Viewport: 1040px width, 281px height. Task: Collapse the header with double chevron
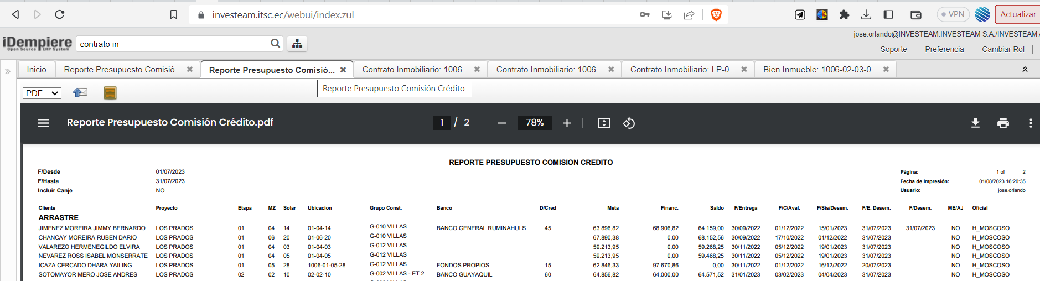tap(1025, 70)
